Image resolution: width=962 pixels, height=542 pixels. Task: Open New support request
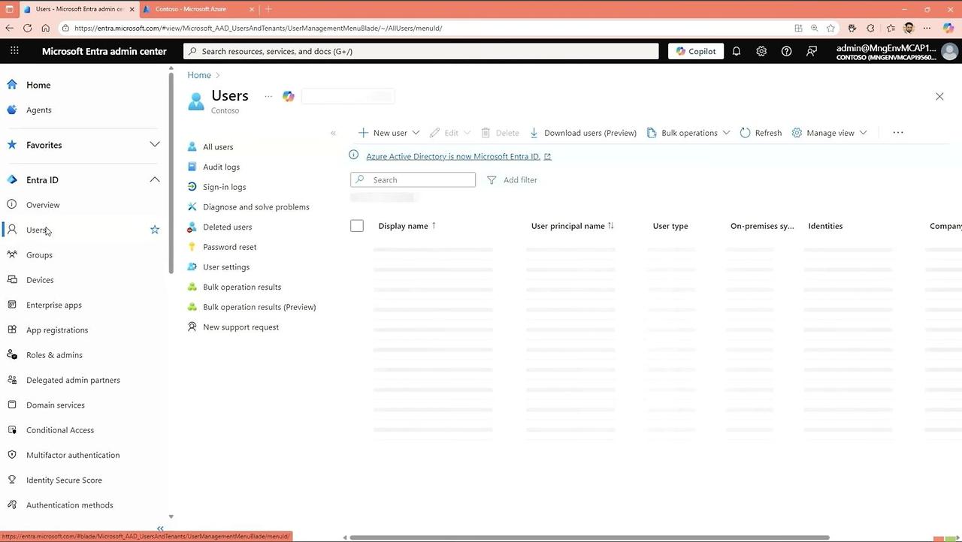pos(240,327)
